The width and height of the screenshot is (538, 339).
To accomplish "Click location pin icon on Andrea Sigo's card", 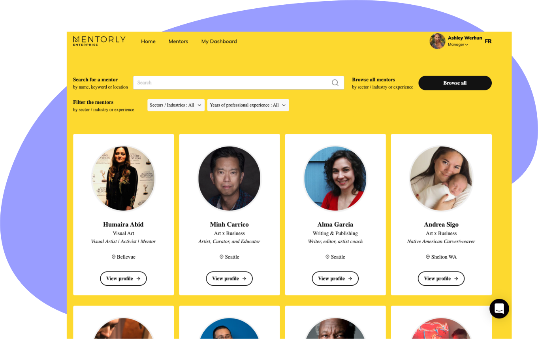I will click(x=428, y=257).
